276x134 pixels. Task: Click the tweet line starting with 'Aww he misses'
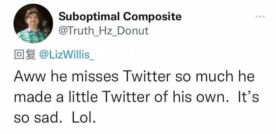(134, 77)
